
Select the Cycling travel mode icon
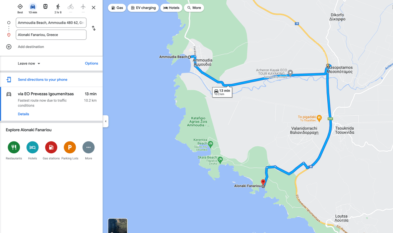pyautogui.click(x=70, y=7)
